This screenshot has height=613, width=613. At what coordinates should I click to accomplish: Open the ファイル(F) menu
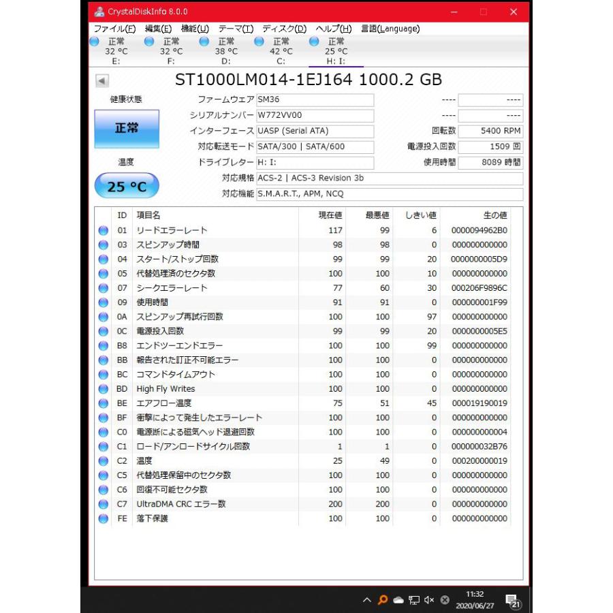114,29
